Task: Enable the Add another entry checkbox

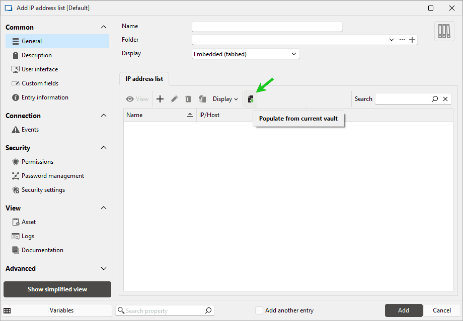Action: [x=259, y=310]
